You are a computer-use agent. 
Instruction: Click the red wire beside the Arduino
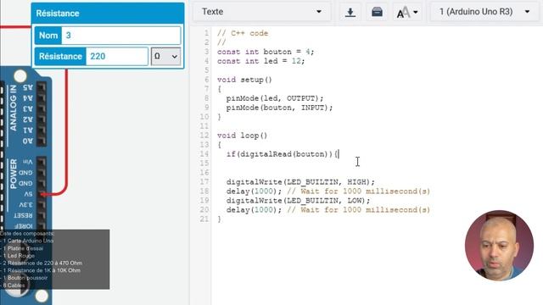coord(66,131)
